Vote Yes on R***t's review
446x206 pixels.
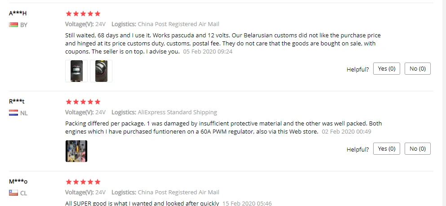pos(387,149)
